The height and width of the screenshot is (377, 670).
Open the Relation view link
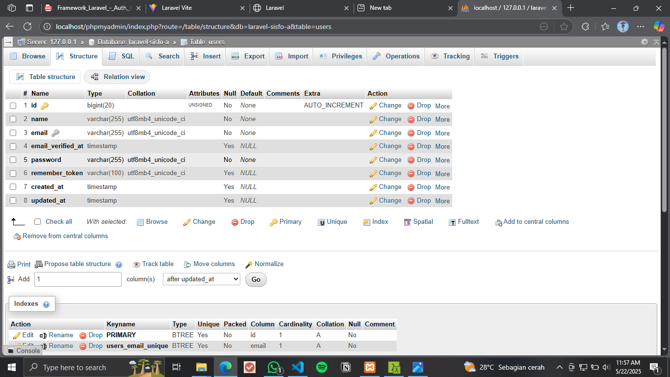tap(117, 77)
